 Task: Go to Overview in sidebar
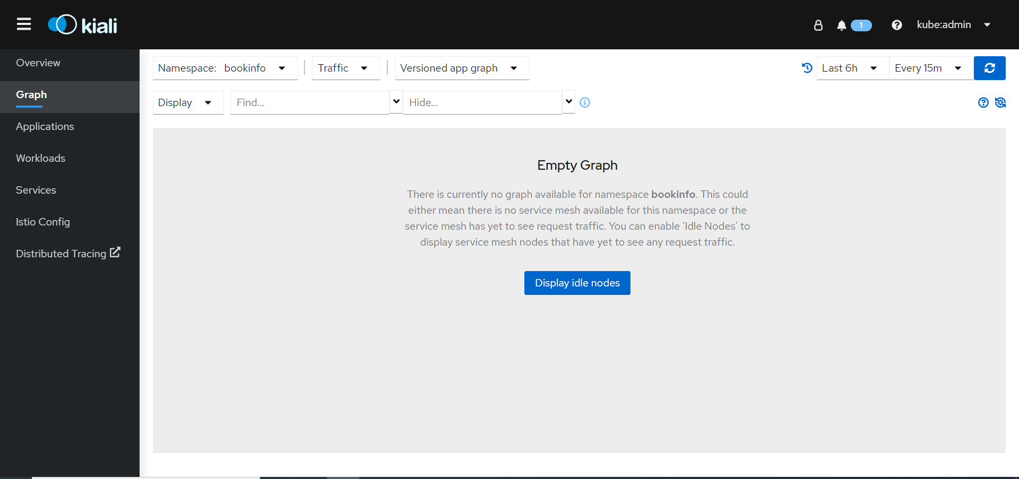pos(38,63)
